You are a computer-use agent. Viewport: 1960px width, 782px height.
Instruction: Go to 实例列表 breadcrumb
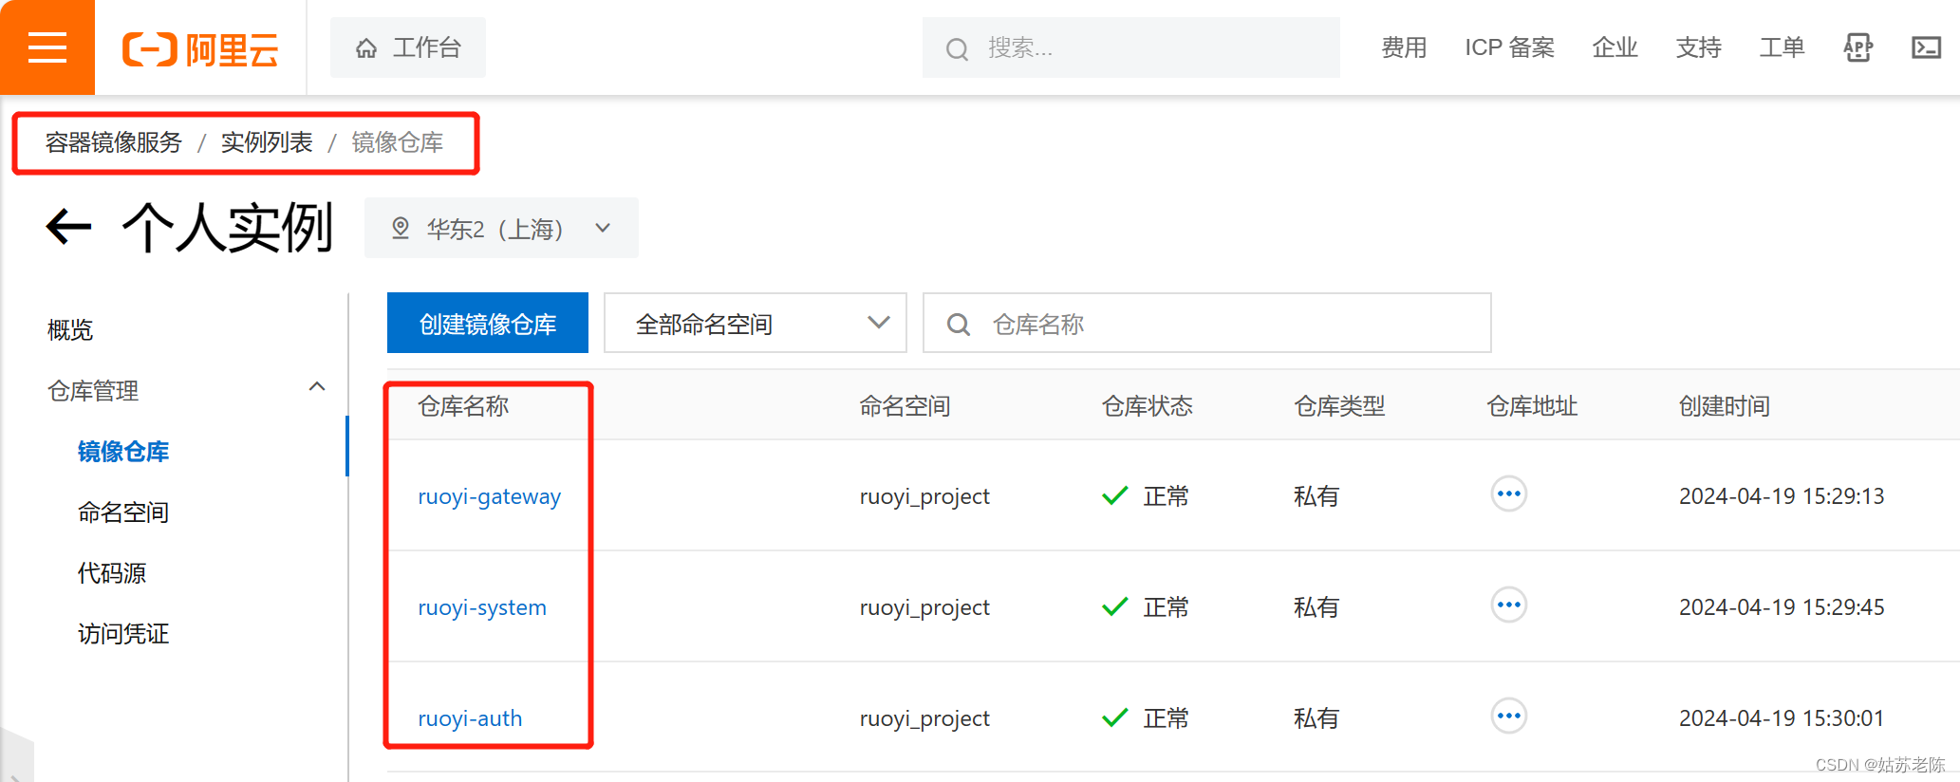click(x=267, y=142)
